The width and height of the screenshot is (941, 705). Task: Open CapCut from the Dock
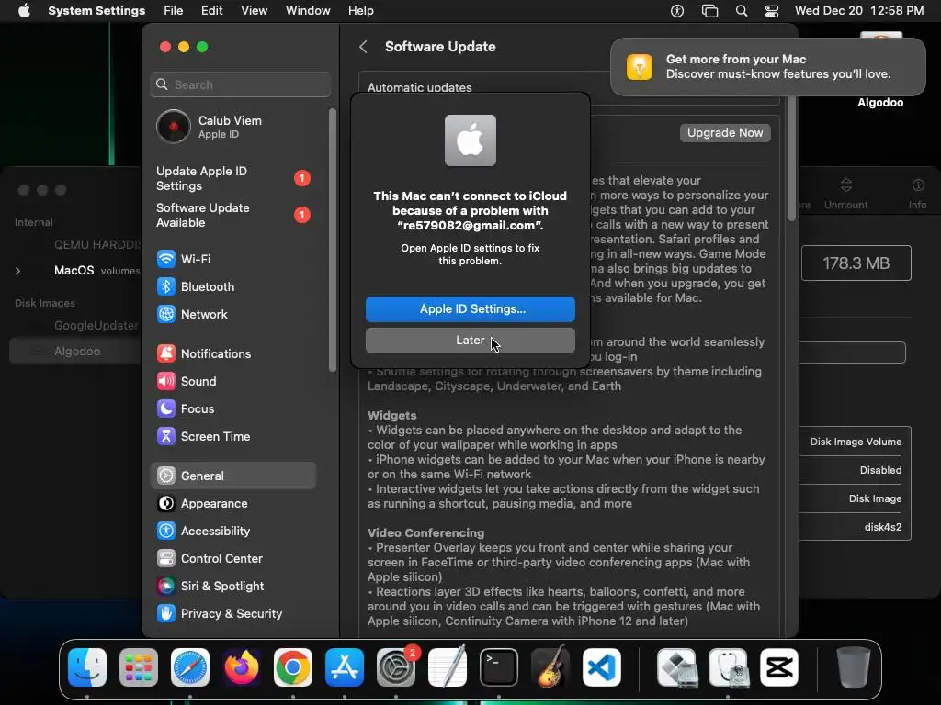click(x=779, y=667)
